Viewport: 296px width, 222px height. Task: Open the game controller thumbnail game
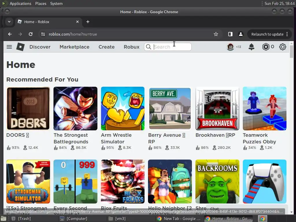click(x=265, y=182)
